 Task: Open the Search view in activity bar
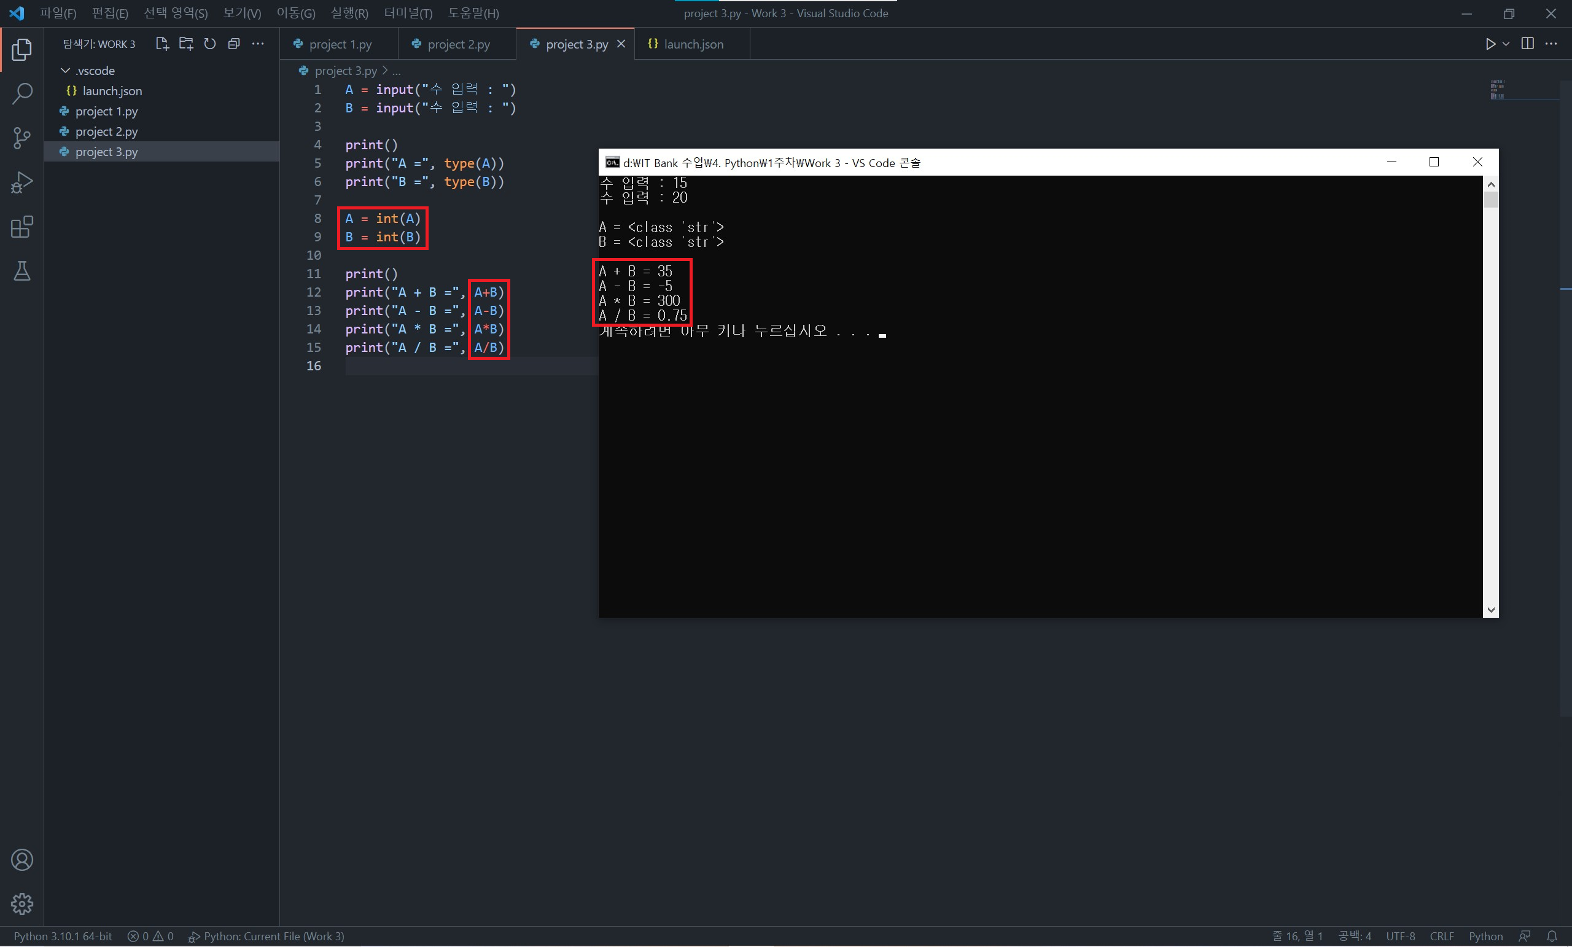pyautogui.click(x=21, y=94)
